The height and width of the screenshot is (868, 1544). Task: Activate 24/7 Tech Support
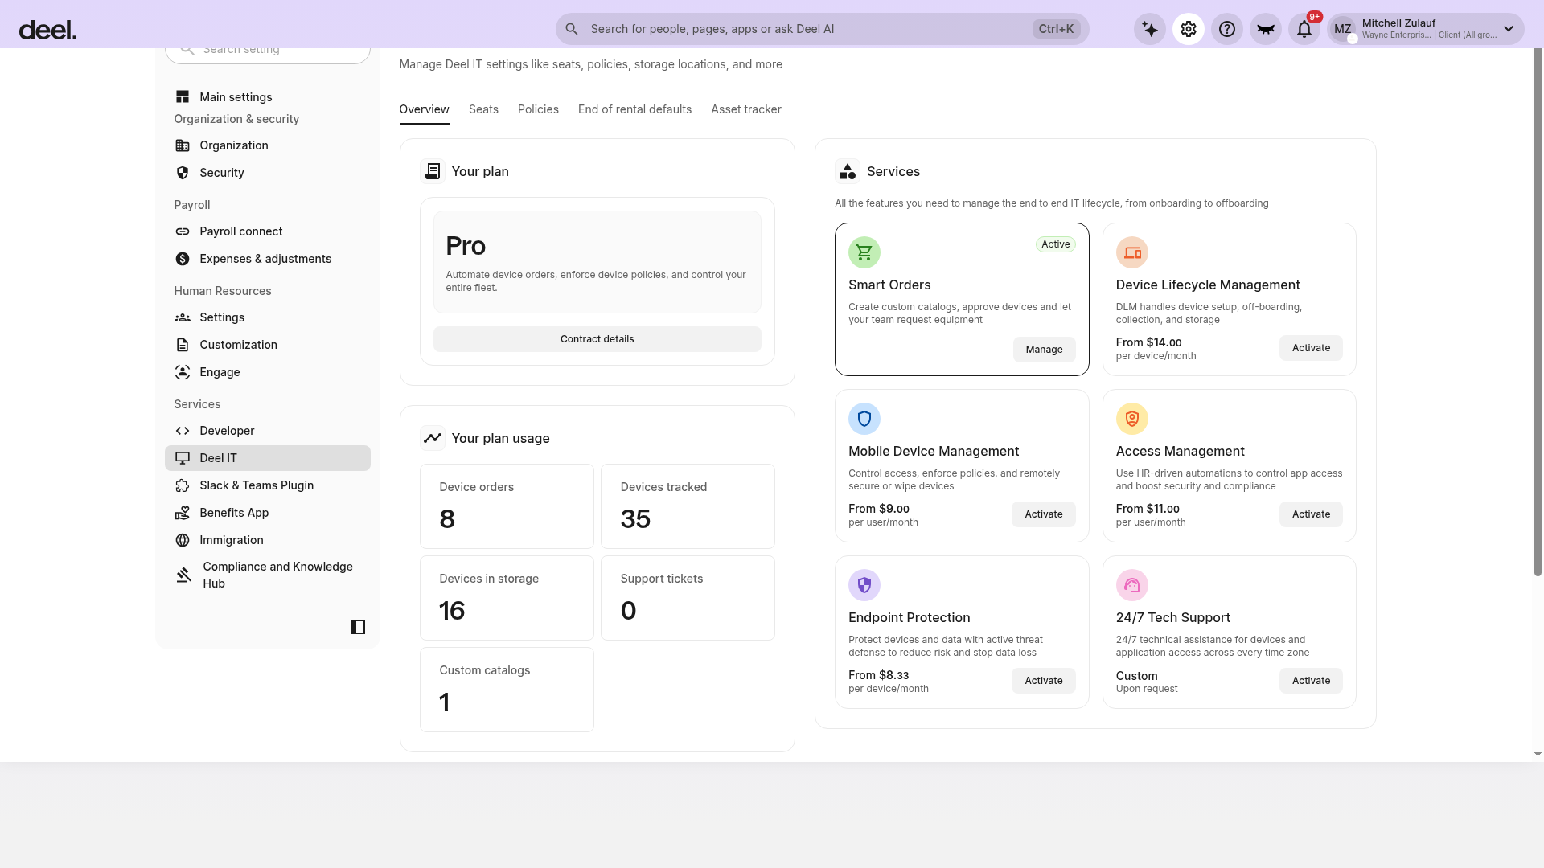click(1311, 681)
